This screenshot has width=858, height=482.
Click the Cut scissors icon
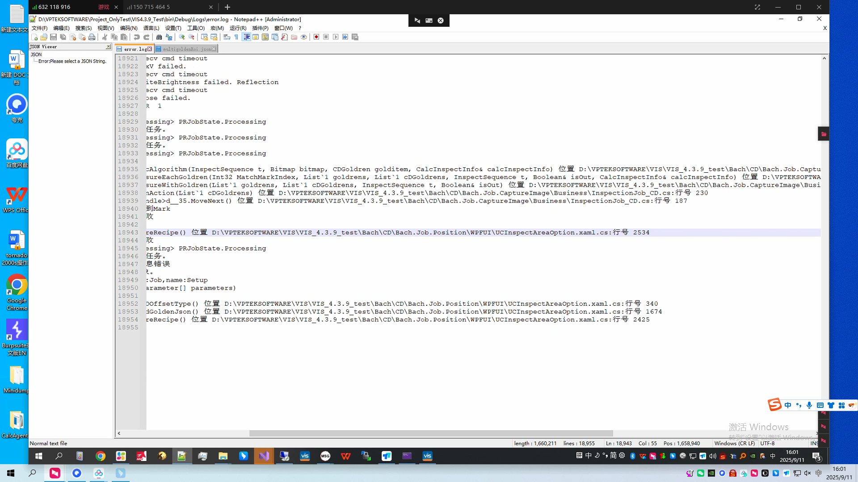pyautogui.click(x=105, y=37)
